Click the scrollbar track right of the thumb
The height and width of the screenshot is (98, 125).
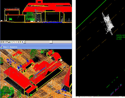[62, 42]
